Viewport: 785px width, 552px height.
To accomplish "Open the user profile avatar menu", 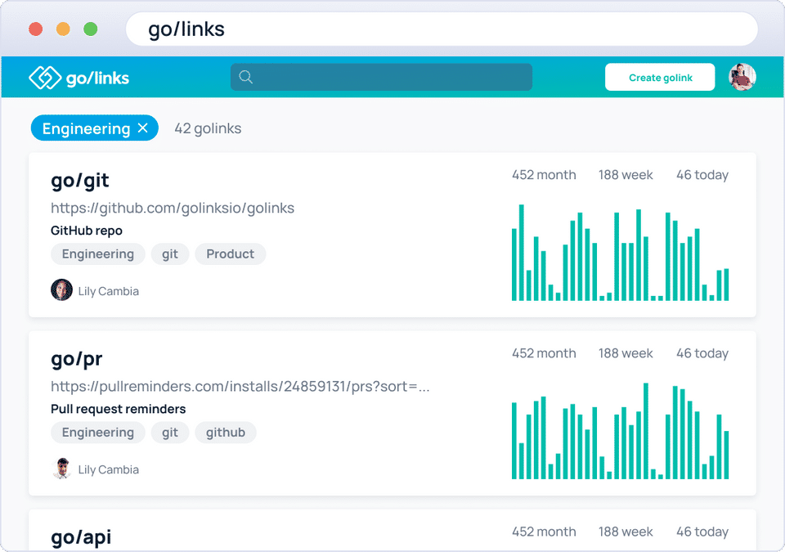I will pyautogui.click(x=742, y=77).
